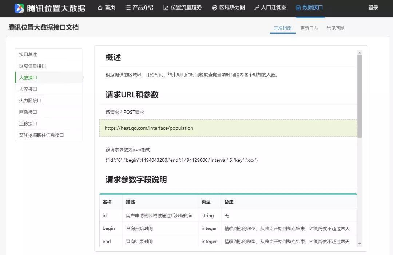Go to 离线挖掘职住信息接口 section
The image size is (393, 255).
(x=41, y=135)
